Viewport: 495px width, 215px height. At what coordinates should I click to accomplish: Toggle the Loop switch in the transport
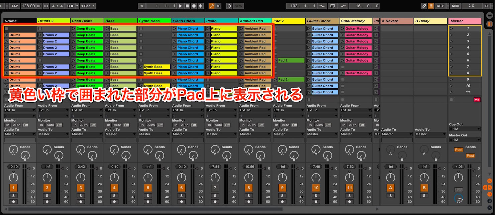point(332,6)
